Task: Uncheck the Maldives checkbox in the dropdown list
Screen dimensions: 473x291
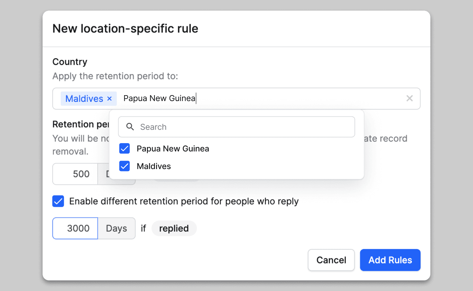Action: tap(125, 166)
